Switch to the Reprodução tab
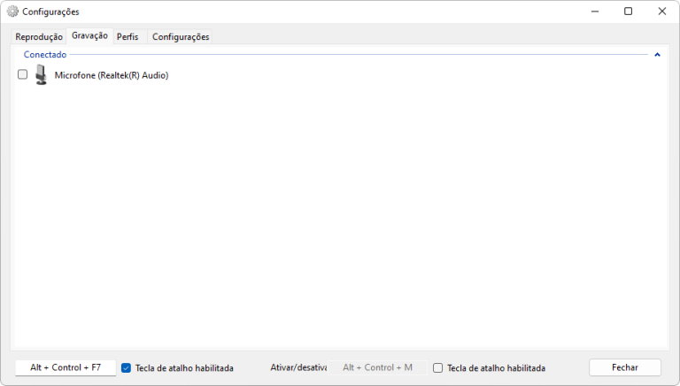Image resolution: width=680 pixels, height=386 pixels. click(39, 36)
